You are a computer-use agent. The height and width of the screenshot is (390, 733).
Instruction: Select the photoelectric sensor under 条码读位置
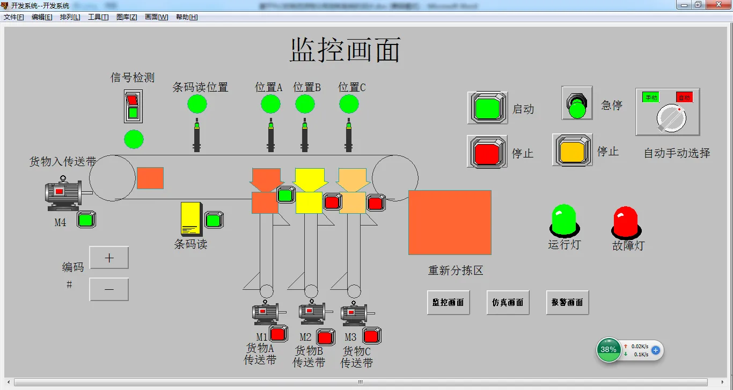[x=197, y=135]
